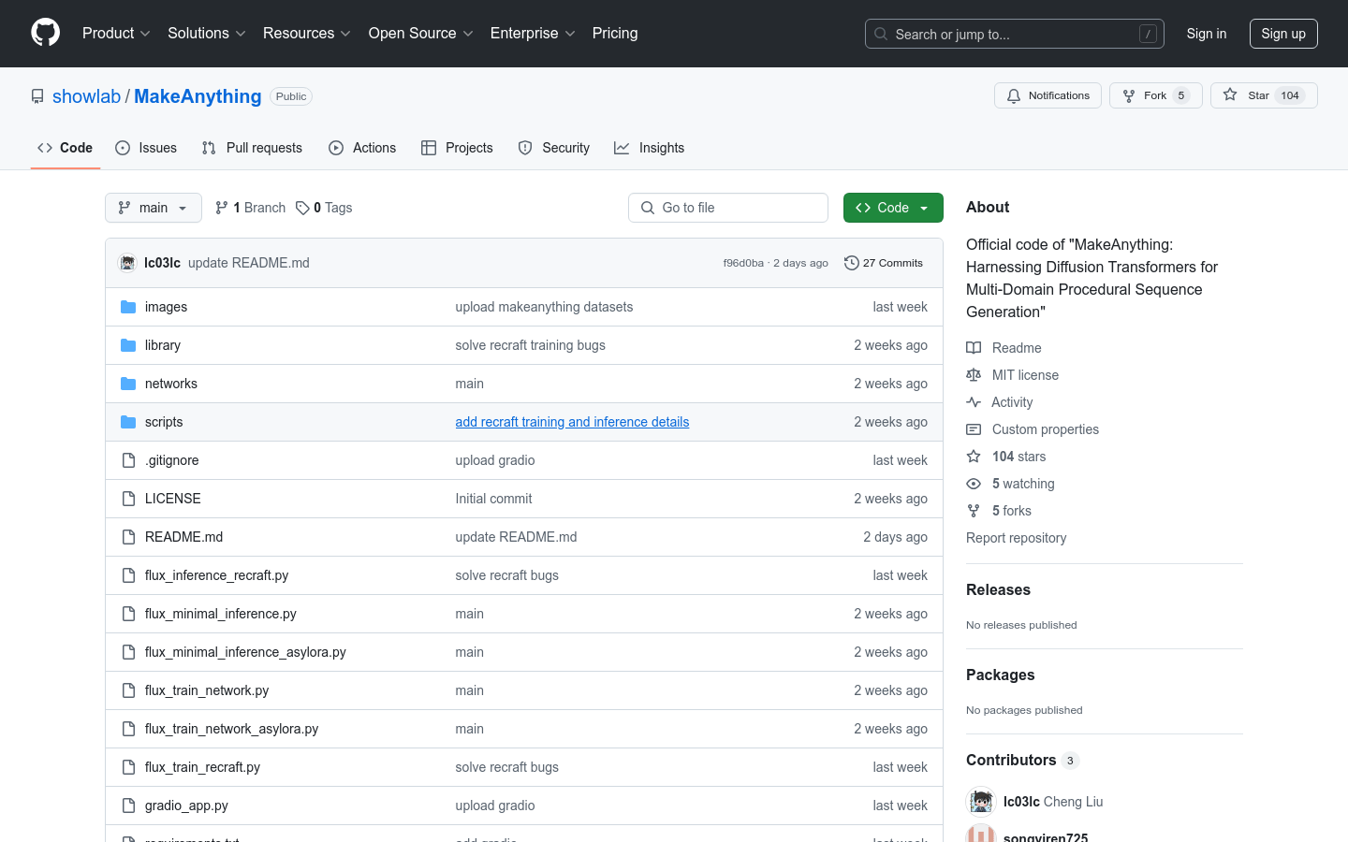Click the GitHub logo icon
This screenshot has width=1348, height=842.
pos(46,33)
